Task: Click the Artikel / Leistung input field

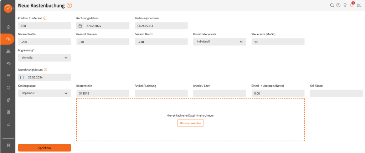Action: [x=161, y=93]
